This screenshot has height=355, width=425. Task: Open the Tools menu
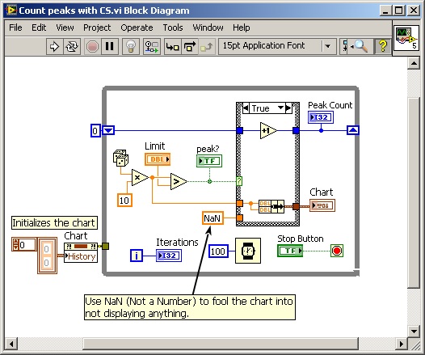click(x=173, y=27)
